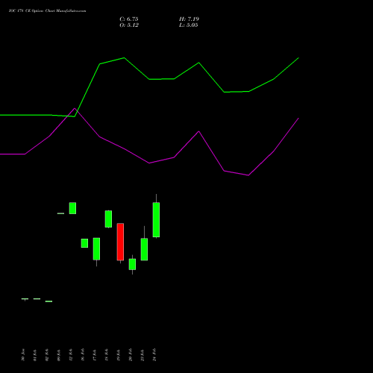Viewport: 373px width, 373px height.
Task: Click the '20 Feb' date axis label
Action: [131, 355]
